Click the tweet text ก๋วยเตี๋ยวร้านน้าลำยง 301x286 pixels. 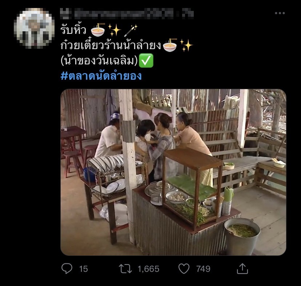[x=111, y=45]
